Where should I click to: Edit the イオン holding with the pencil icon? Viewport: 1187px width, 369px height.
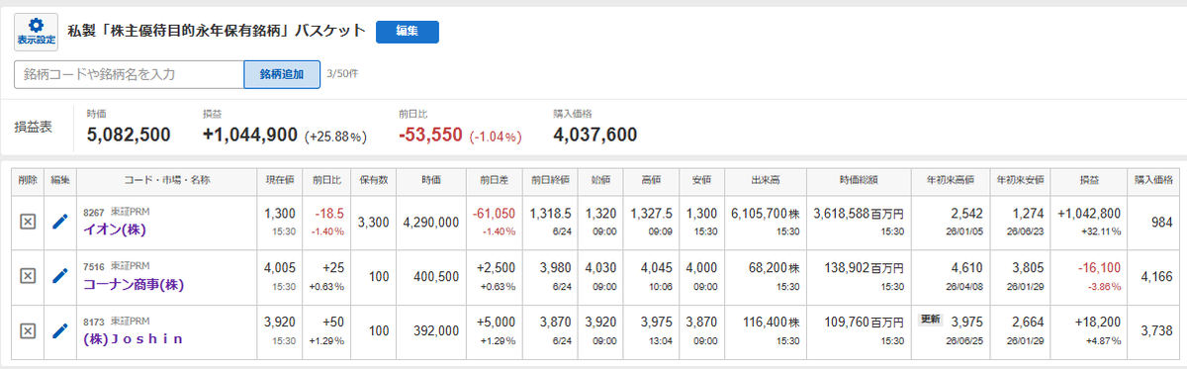tap(60, 222)
